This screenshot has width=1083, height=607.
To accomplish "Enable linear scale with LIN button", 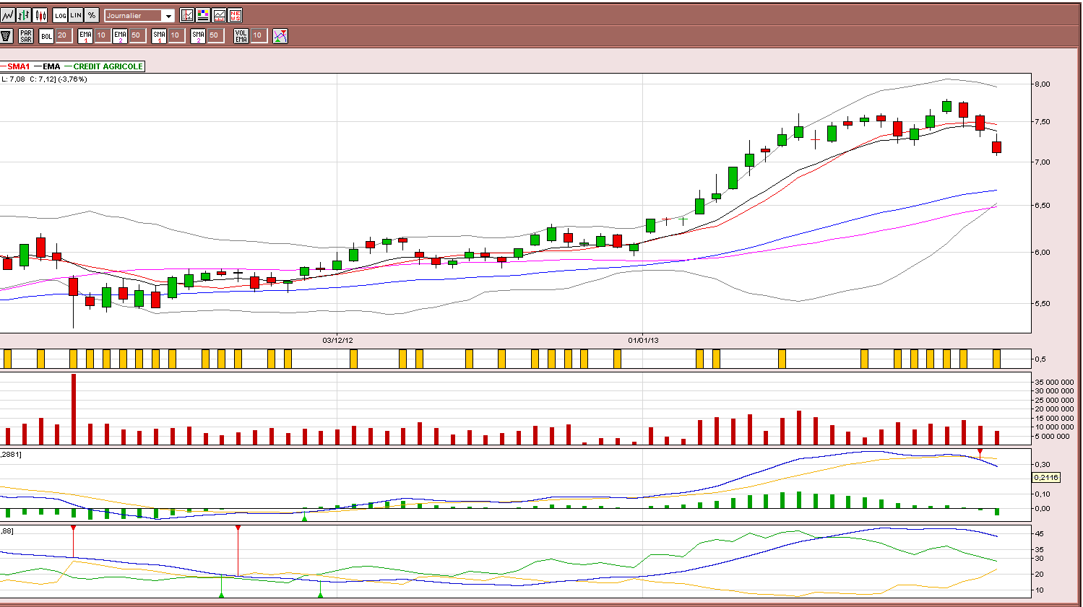I will point(76,15).
